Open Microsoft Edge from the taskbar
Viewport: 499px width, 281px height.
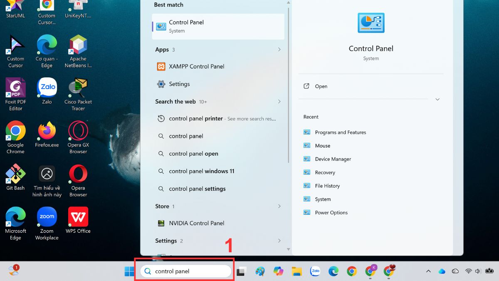click(x=333, y=271)
